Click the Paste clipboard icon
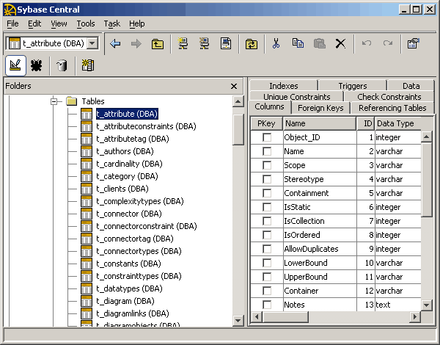The height and width of the screenshot is (345, 440). pyautogui.click(x=319, y=43)
